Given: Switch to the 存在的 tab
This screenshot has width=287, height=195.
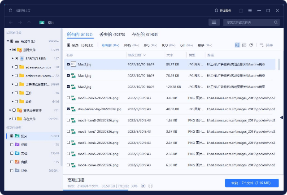Looking at the screenshot, I should click(143, 35).
